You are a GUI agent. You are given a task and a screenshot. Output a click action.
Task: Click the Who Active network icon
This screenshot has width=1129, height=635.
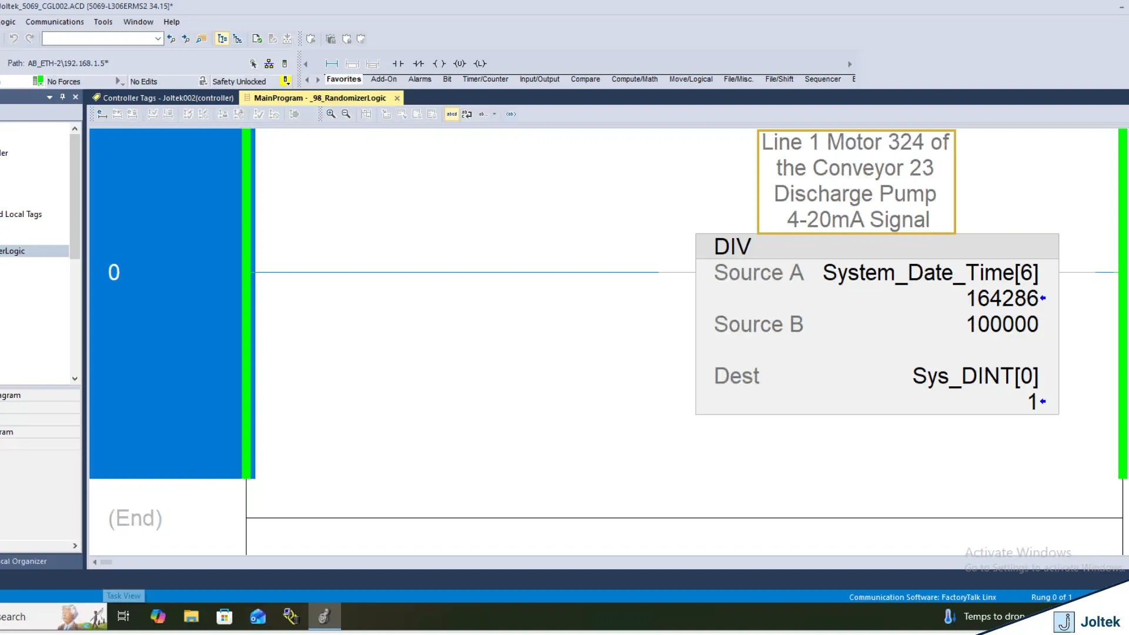(269, 63)
